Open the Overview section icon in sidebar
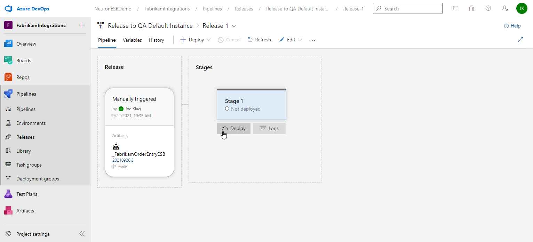 8,44
